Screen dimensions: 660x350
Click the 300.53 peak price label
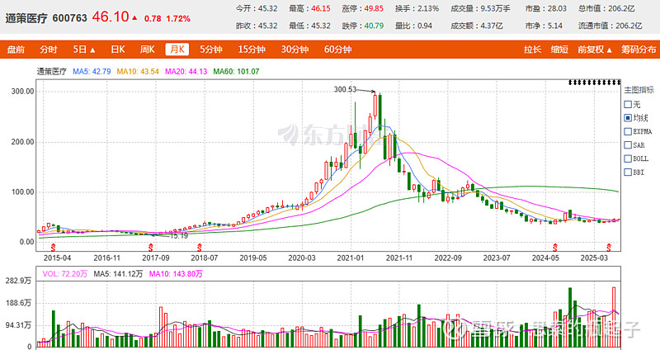345,89
